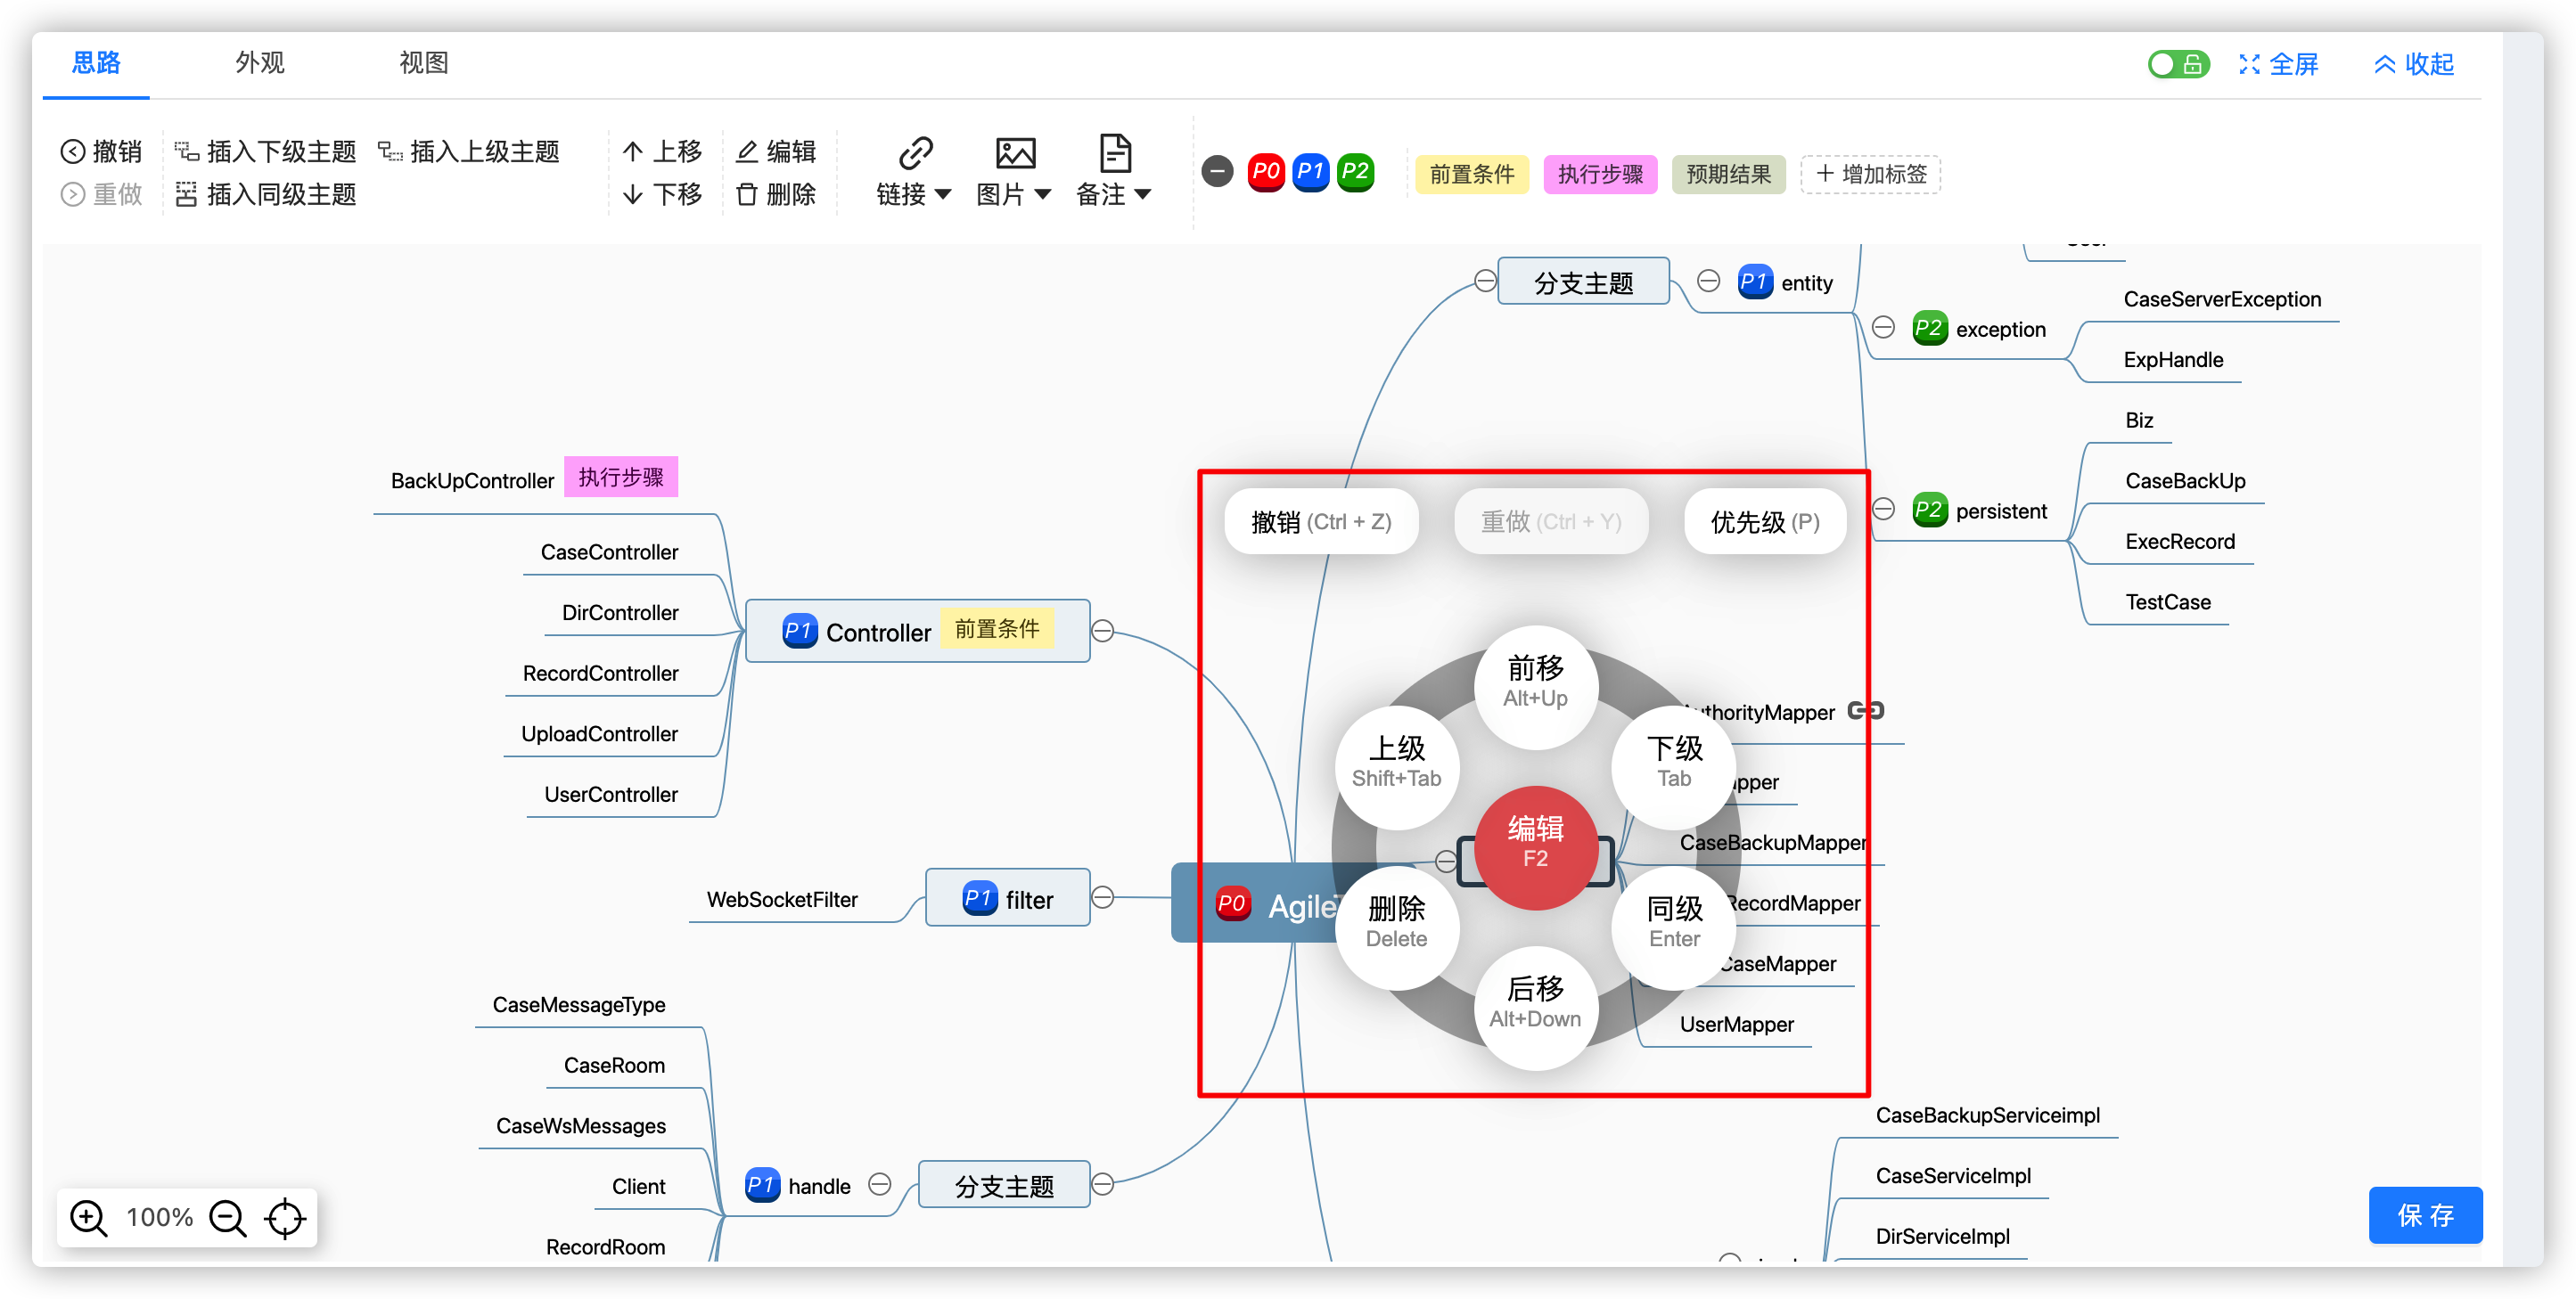This screenshot has height=1299, width=2576.
Task: Click the 保存 save button
Action: point(2425,1215)
